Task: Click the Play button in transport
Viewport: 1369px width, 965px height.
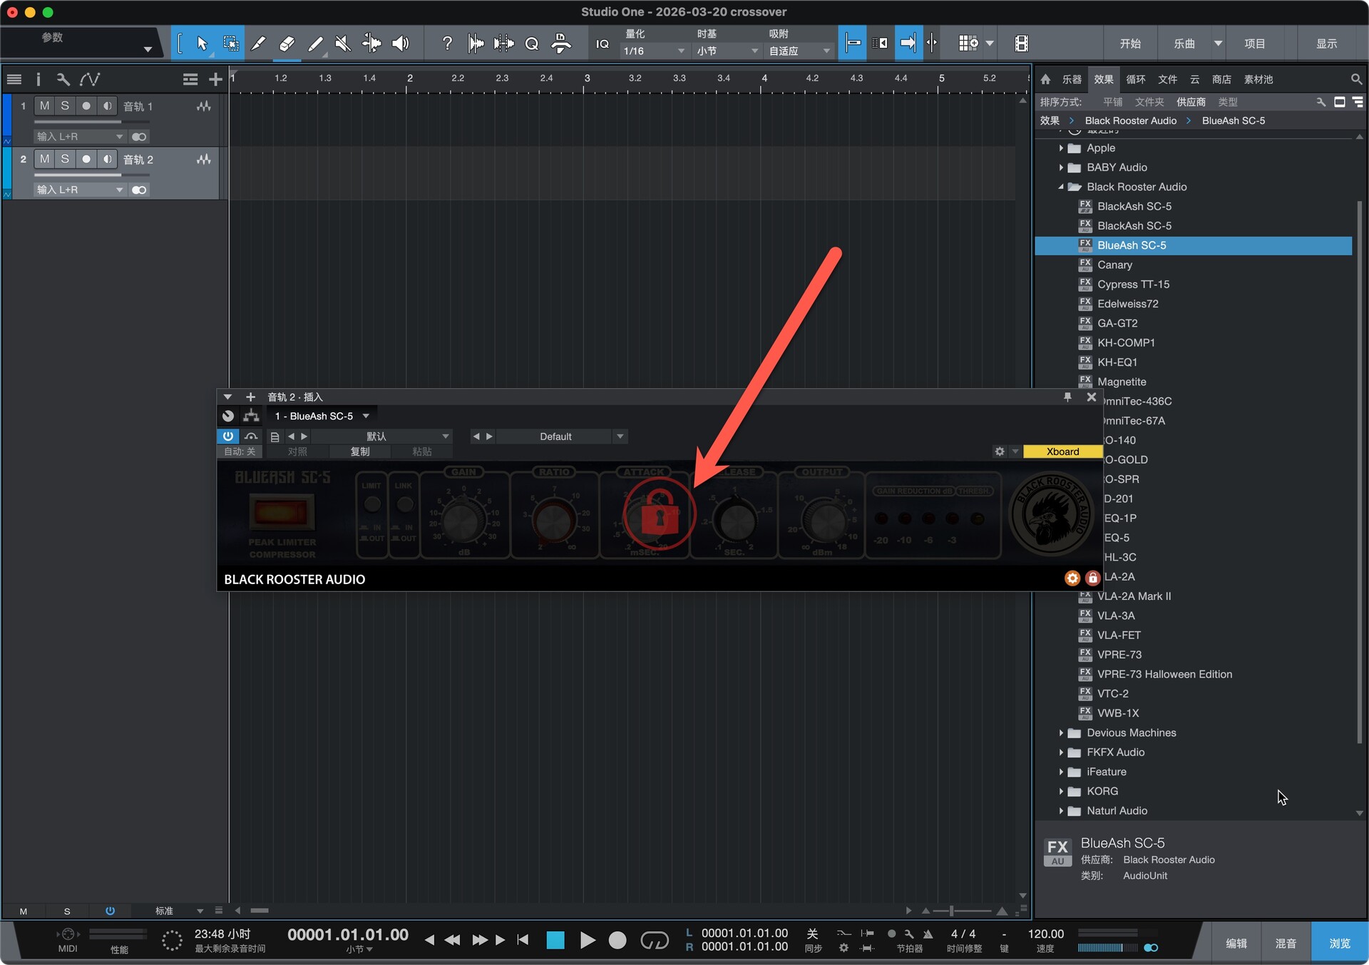Action: 587,940
